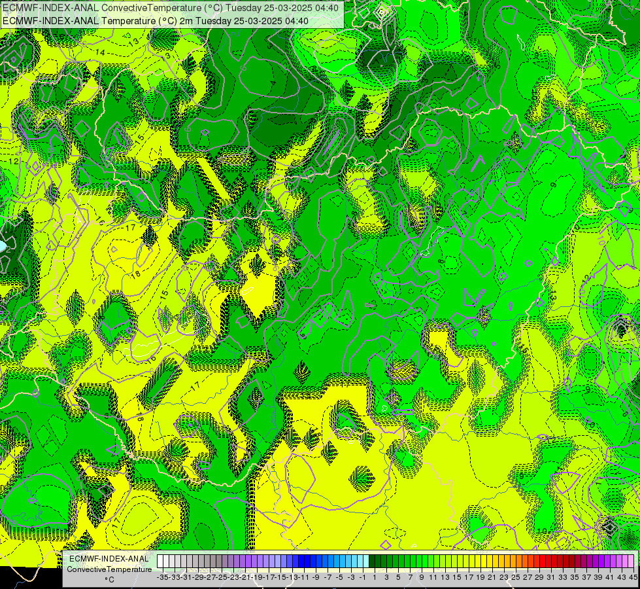Click the Temperature 2m title line
This screenshot has height=589, width=640.
click(156, 21)
